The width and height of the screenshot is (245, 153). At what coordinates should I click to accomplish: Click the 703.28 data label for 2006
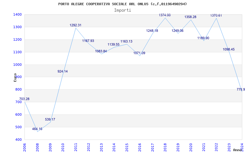coord(24,99)
